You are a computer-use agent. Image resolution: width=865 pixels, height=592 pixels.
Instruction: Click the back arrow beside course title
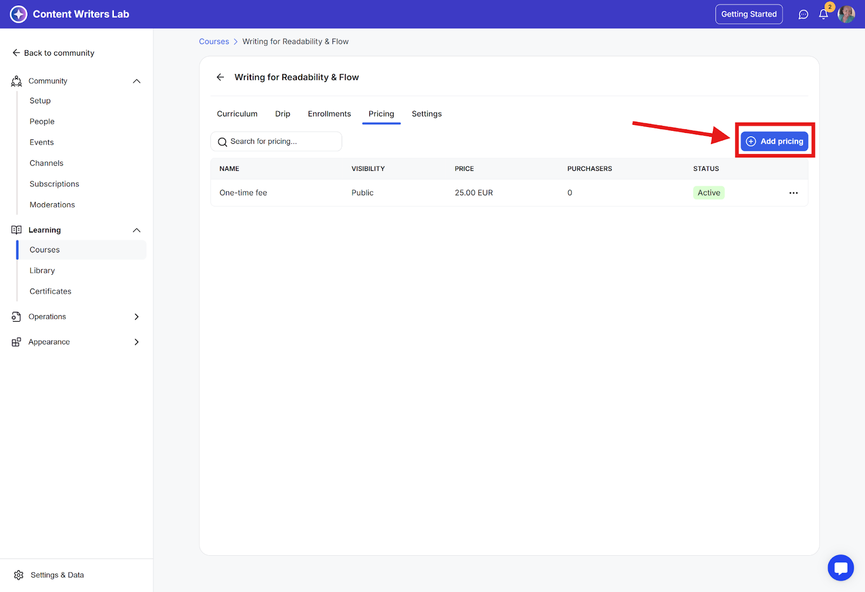click(221, 77)
